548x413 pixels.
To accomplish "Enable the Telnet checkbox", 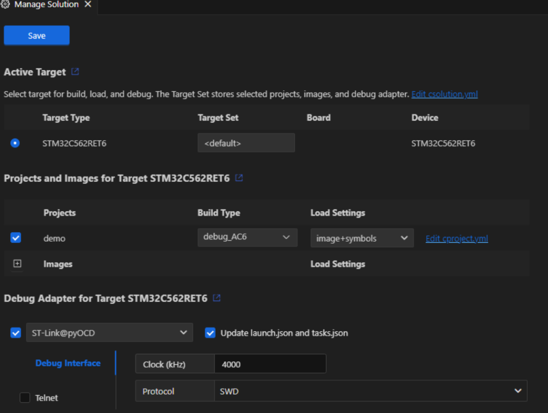I will tap(25, 398).
